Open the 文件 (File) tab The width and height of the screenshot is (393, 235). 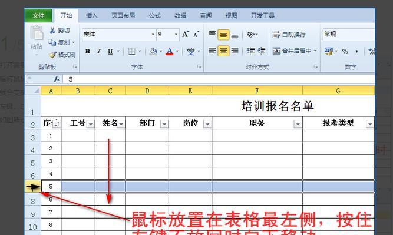[x=38, y=15]
